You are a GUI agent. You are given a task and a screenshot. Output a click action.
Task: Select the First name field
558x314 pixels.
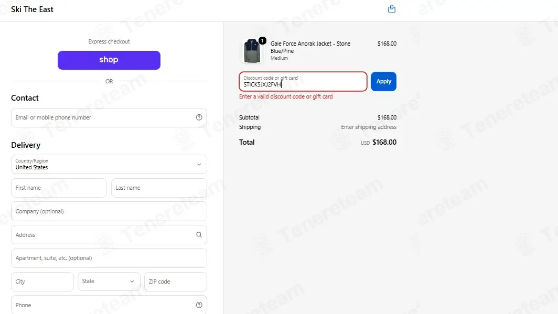click(x=59, y=188)
